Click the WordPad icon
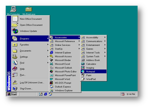The height and width of the screenshot is (108, 149). pos(83,79)
